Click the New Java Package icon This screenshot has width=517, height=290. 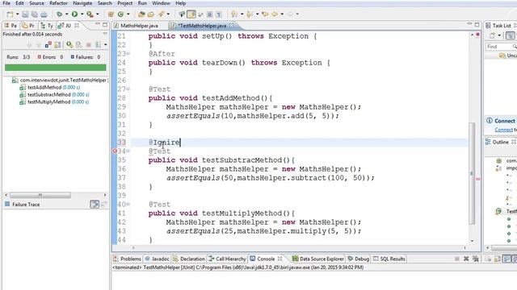[x=111, y=14]
